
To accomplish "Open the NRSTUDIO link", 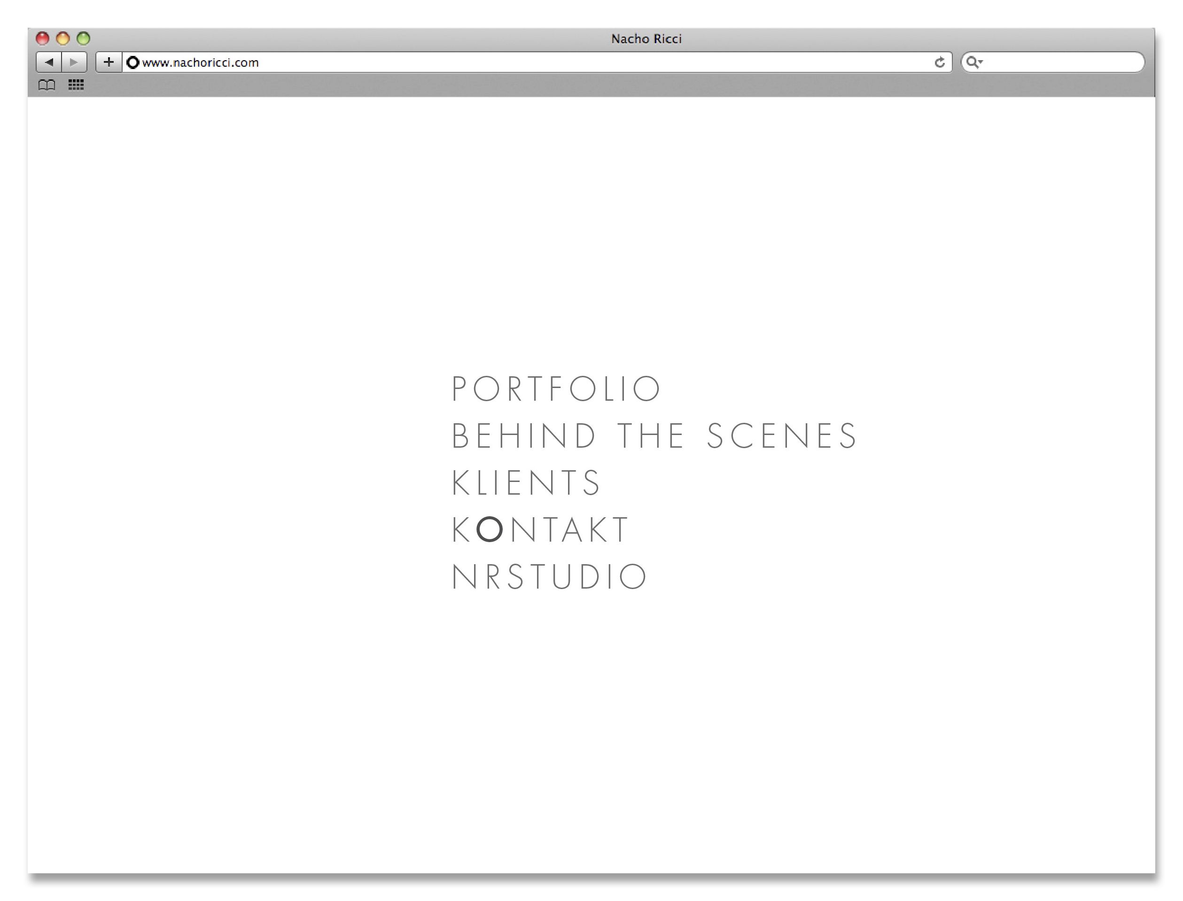I will 550,577.
